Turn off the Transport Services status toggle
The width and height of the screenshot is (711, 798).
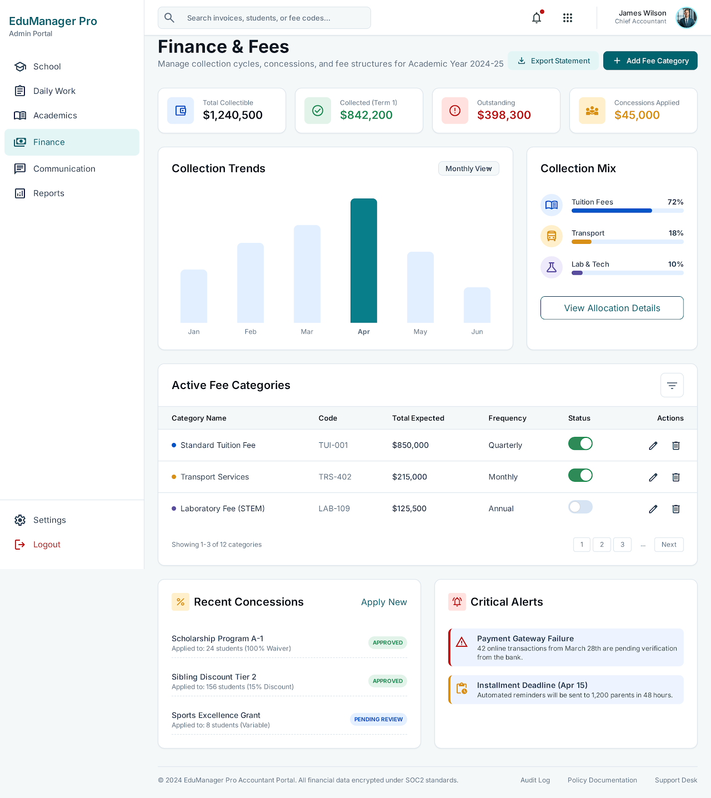pyautogui.click(x=580, y=475)
